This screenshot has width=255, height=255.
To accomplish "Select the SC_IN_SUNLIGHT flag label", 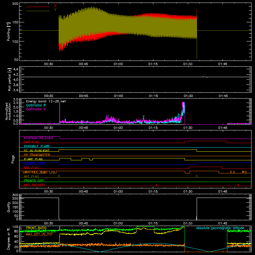I will pyautogui.click(x=37, y=150).
